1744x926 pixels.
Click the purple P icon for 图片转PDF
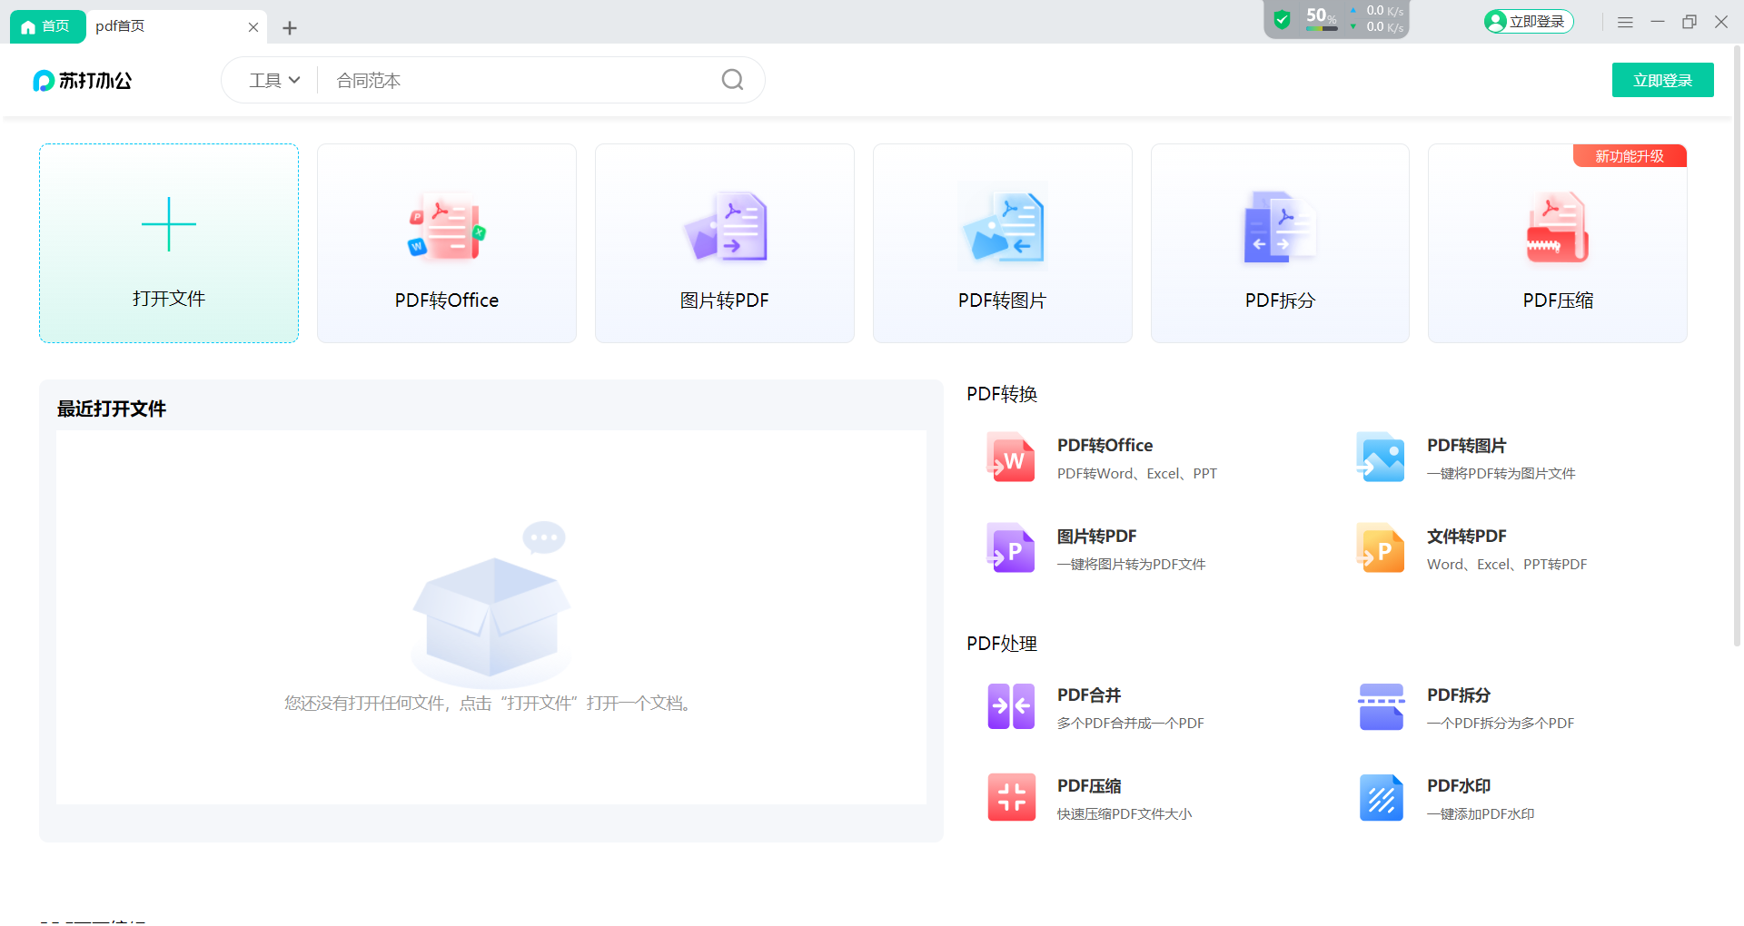[1011, 547]
